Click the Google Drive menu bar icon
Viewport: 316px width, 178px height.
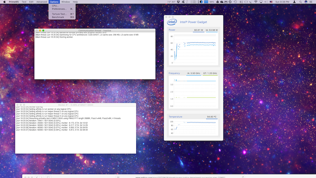coord(218,2)
